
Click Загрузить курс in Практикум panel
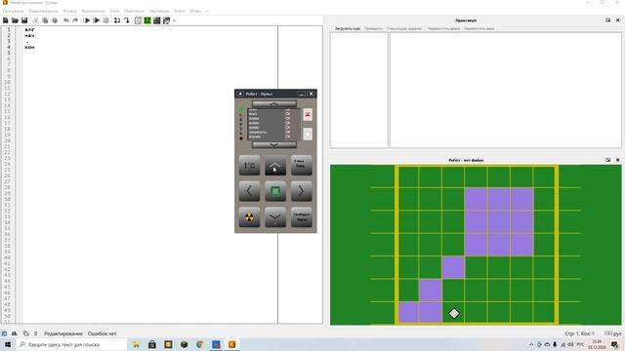point(348,28)
